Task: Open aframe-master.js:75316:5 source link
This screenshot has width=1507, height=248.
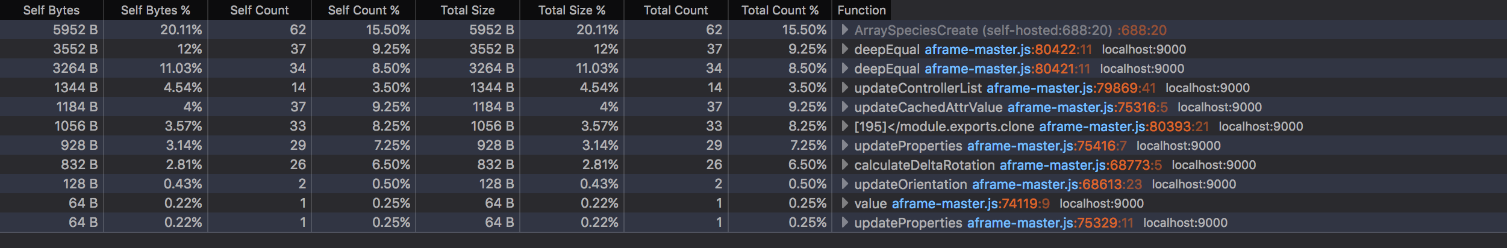Action: (1087, 107)
